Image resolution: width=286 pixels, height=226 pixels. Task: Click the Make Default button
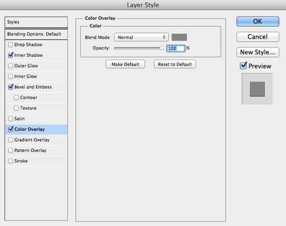tap(125, 64)
